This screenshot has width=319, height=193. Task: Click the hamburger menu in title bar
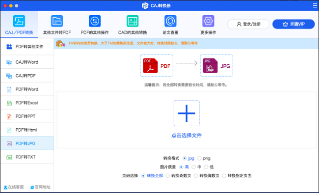point(315,5)
